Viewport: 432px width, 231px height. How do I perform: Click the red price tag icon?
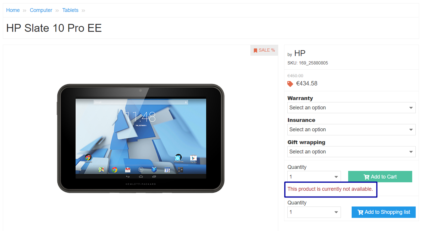pyautogui.click(x=290, y=84)
